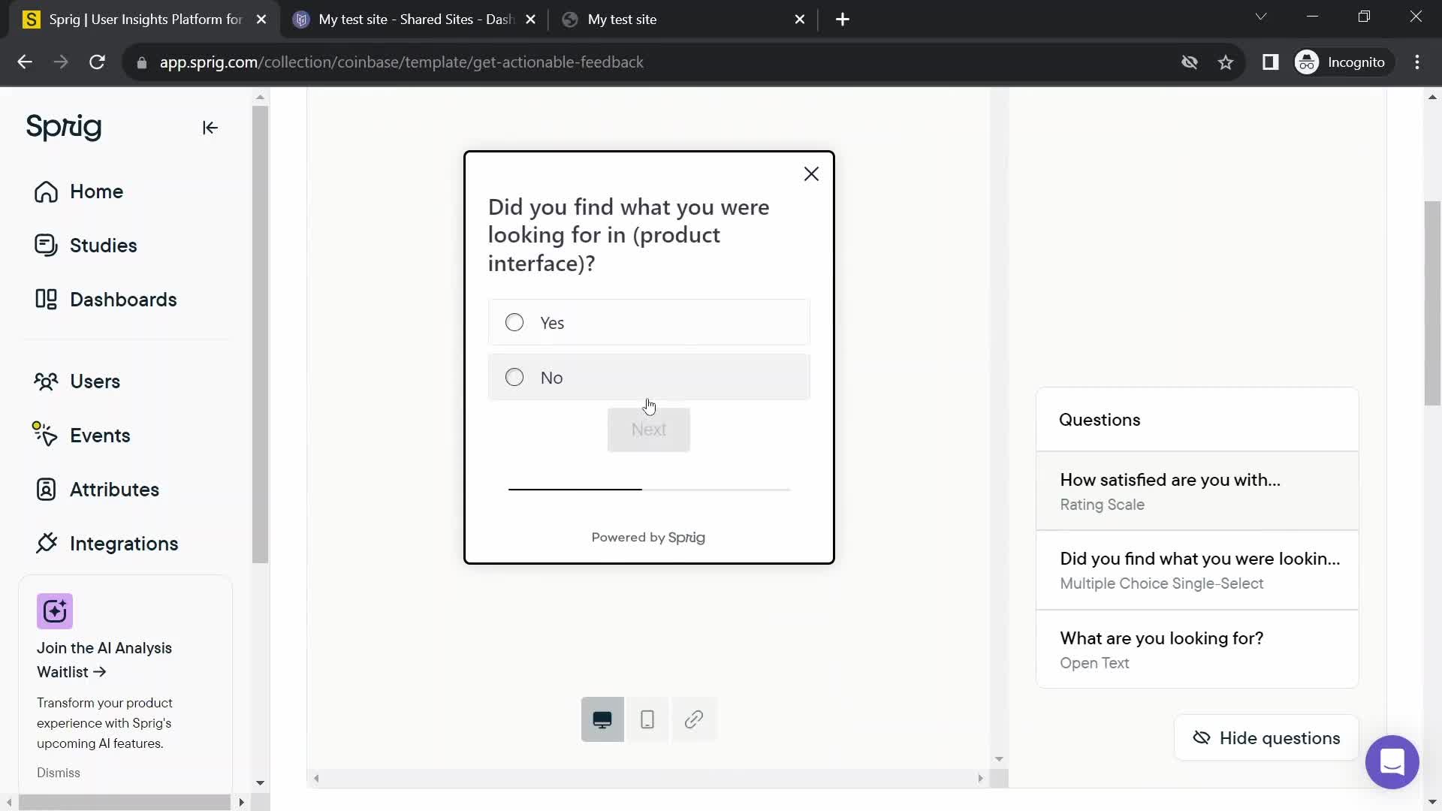Open Chrome three-dot menu
Screen dimensions: 1442x811
coord(1417,62)
